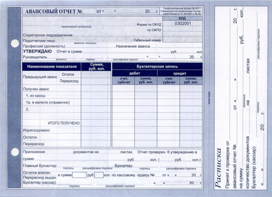Click the "ИТОГО ПОЛУЧЕНО:" label

tap(64, 123)
